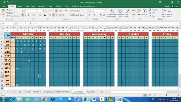Click the zoom slider handle

(x=167, y=95)
